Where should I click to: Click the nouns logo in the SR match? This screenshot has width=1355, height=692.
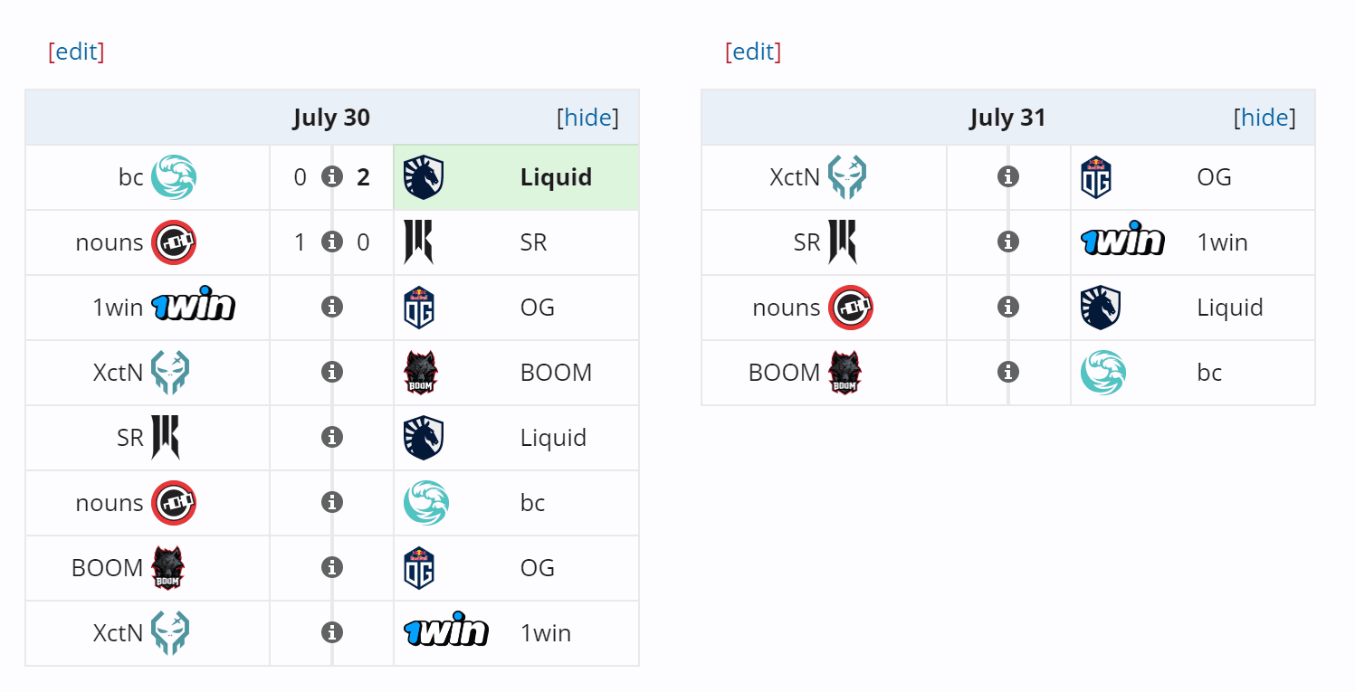click(173, 242)
